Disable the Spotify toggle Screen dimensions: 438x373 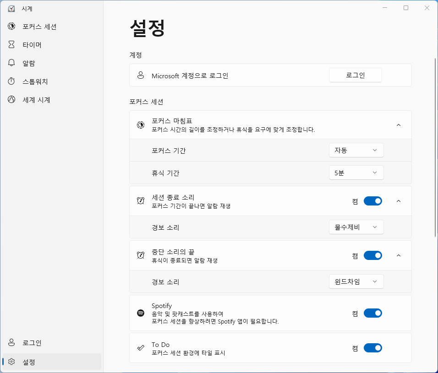point(373,313)
